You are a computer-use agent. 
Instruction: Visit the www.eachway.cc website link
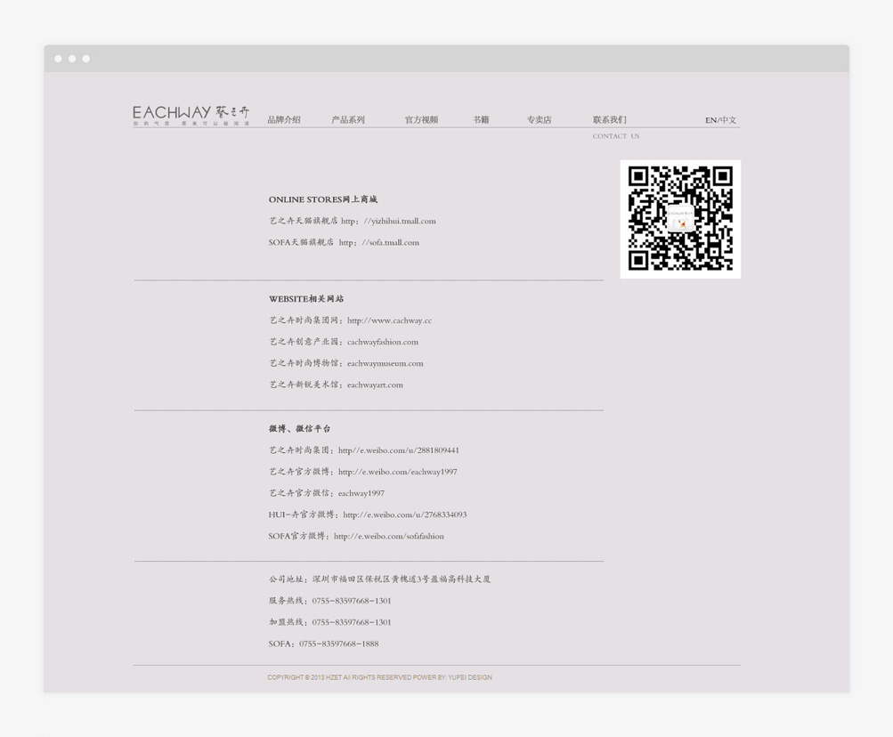tap(389, 320)
